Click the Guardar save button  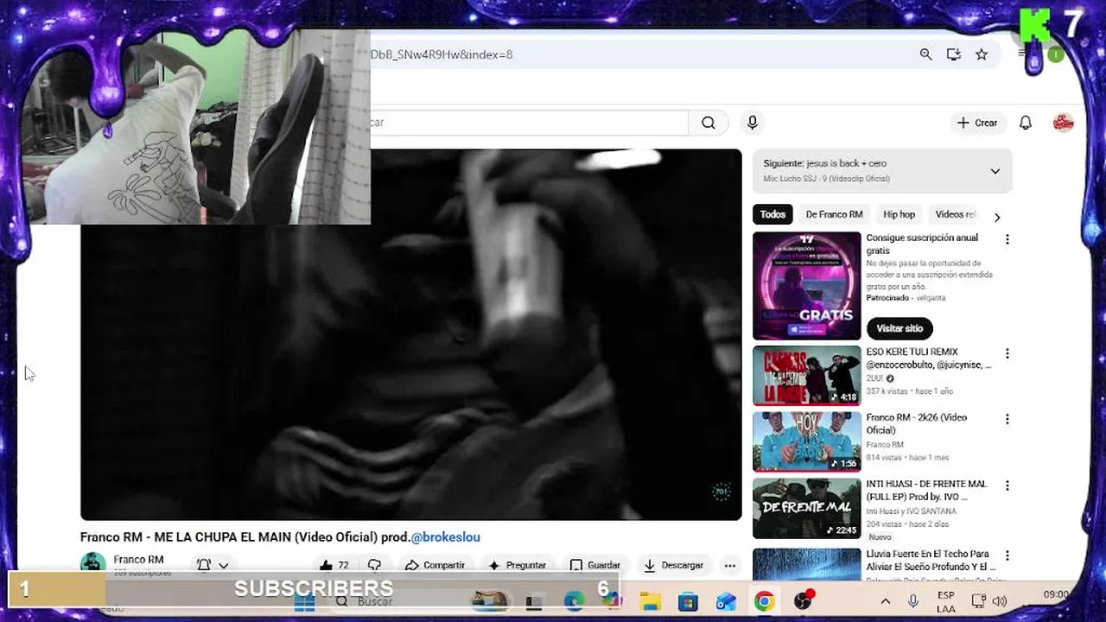[x=594, y=565]
